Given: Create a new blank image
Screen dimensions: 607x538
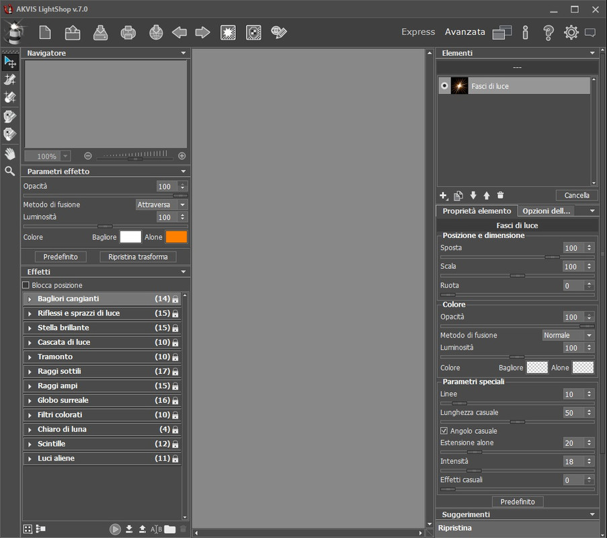Looking at the screenshot, I should point(45,32).
